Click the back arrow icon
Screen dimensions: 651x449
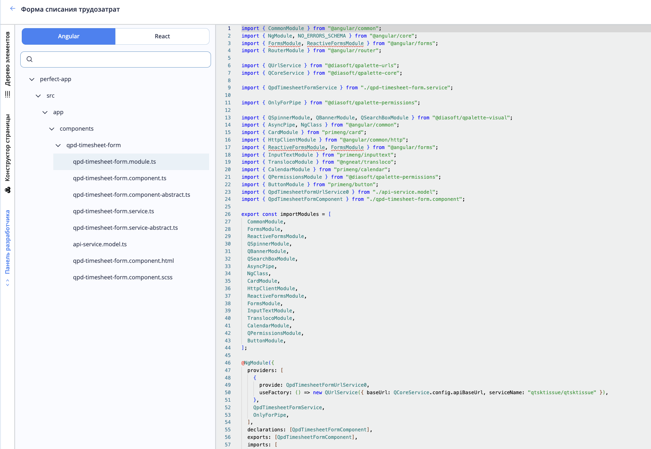tap(13, 9)
